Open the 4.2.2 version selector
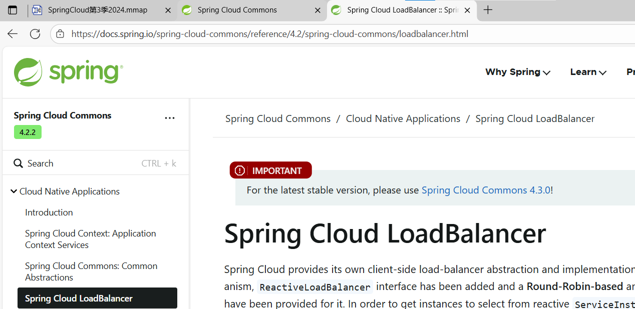635x309 pixels. pyautogui.click(x=28, y=132)
